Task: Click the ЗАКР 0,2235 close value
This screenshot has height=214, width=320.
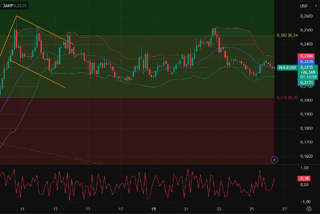Action: [x=14, y=6]
